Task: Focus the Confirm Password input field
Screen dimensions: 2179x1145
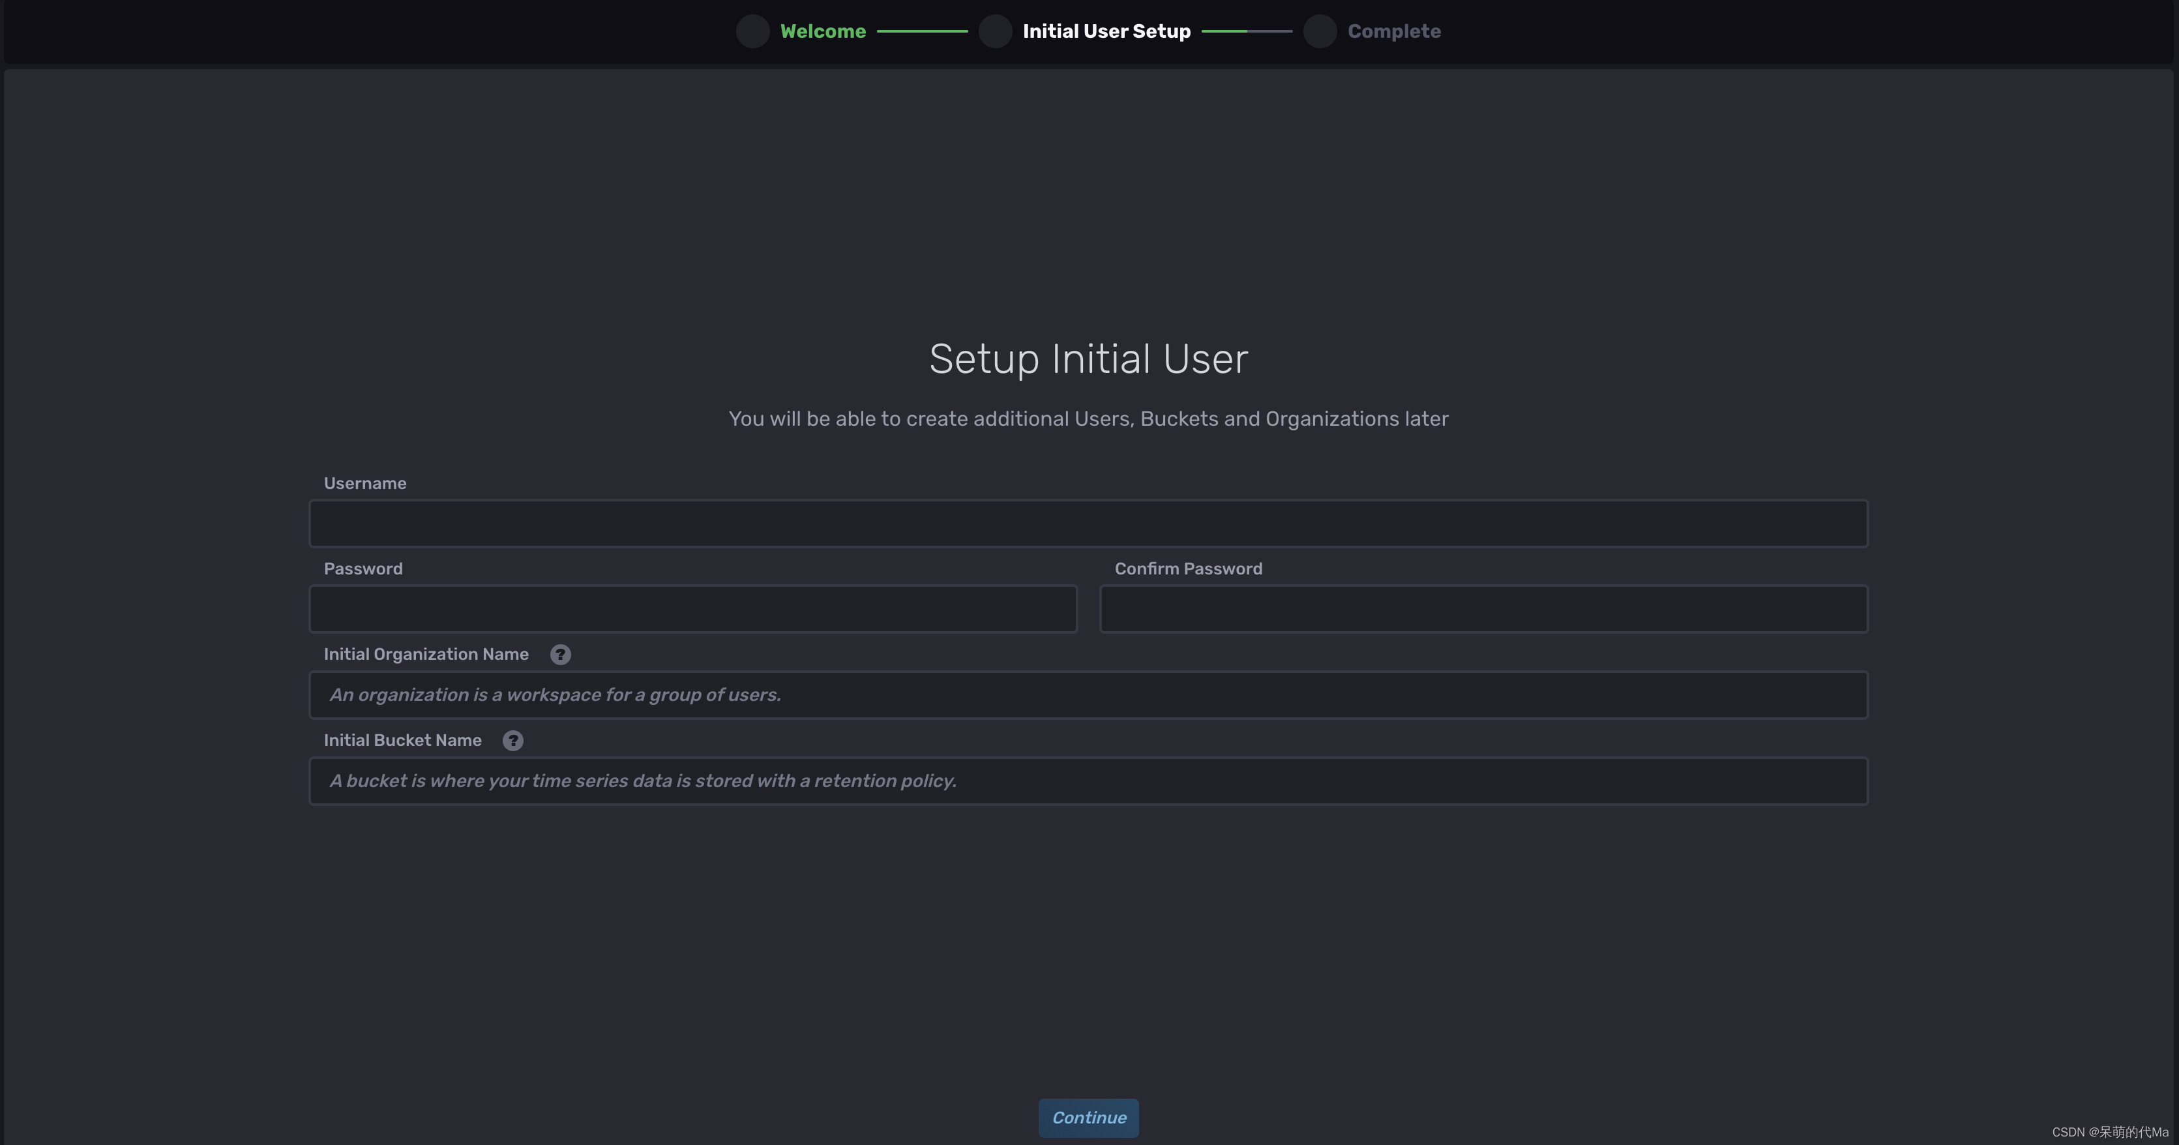Action: 1484,609
